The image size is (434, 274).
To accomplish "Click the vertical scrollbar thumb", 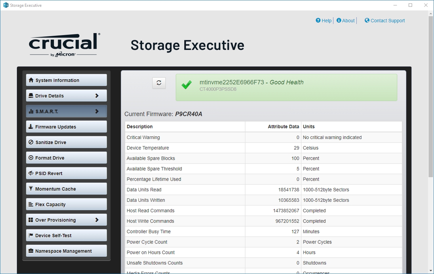I will pyautogui.click(x=431, y=96).
